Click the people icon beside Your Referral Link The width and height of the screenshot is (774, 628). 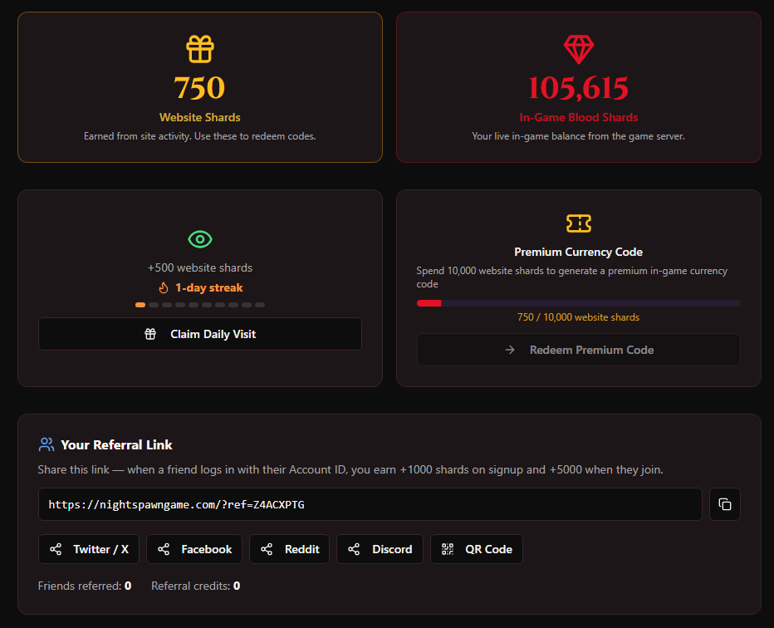47,444
